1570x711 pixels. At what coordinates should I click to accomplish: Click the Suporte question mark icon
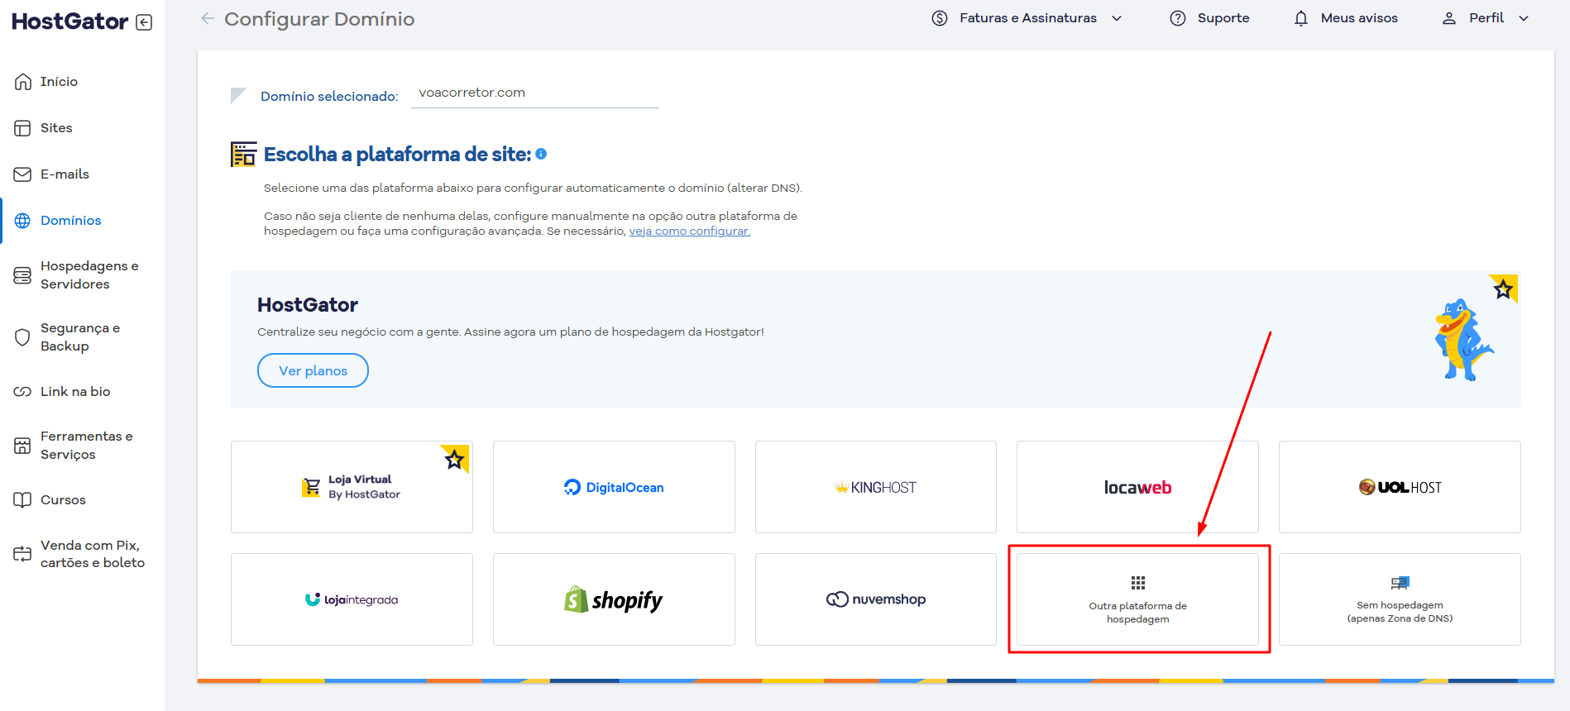click(1178, 18)
